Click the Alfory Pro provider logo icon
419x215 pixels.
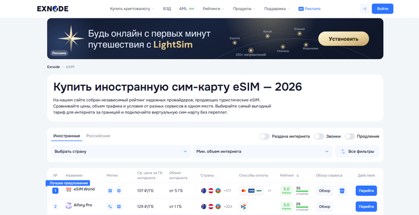click(x=69, y=205)
